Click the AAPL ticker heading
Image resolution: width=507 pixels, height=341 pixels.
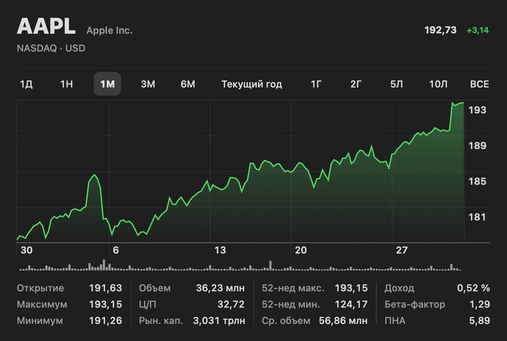click(46, 27)
